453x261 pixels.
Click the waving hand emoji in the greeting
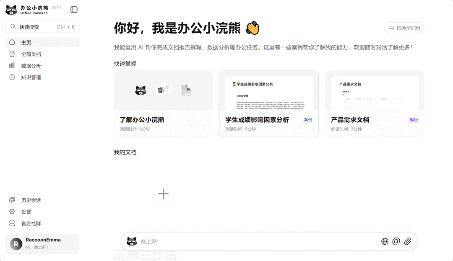(253, 28)
